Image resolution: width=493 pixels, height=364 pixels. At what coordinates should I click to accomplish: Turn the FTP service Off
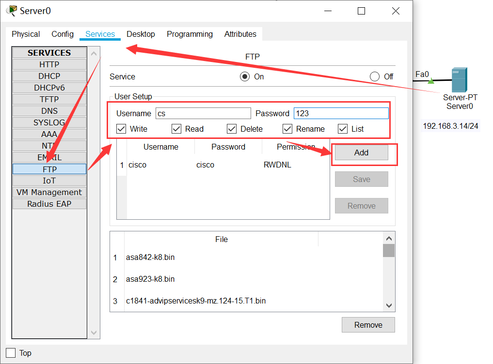[x=374, y=76]
